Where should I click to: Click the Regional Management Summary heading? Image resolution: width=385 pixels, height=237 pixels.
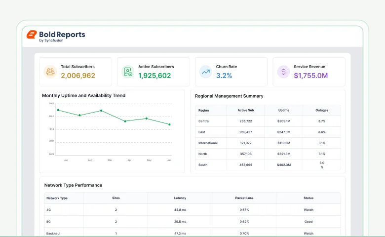(229, 96)
